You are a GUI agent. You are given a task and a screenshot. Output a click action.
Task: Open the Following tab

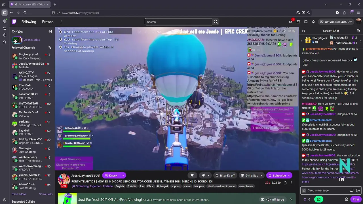[x=29, y=22]
